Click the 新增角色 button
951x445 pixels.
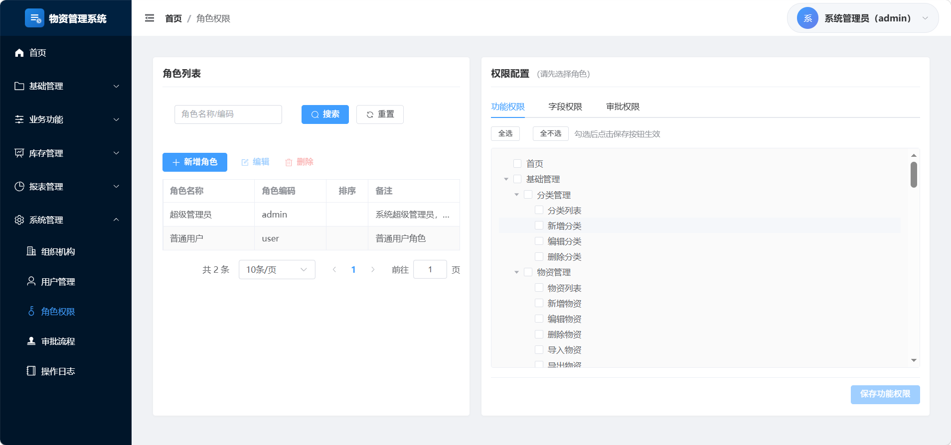click(195, 162)
